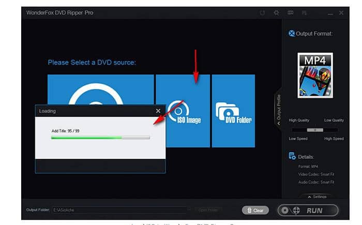Screen dimensions: 362x225
Task: Click the 'Output Format:' label
Action: (x=314, y=34)
